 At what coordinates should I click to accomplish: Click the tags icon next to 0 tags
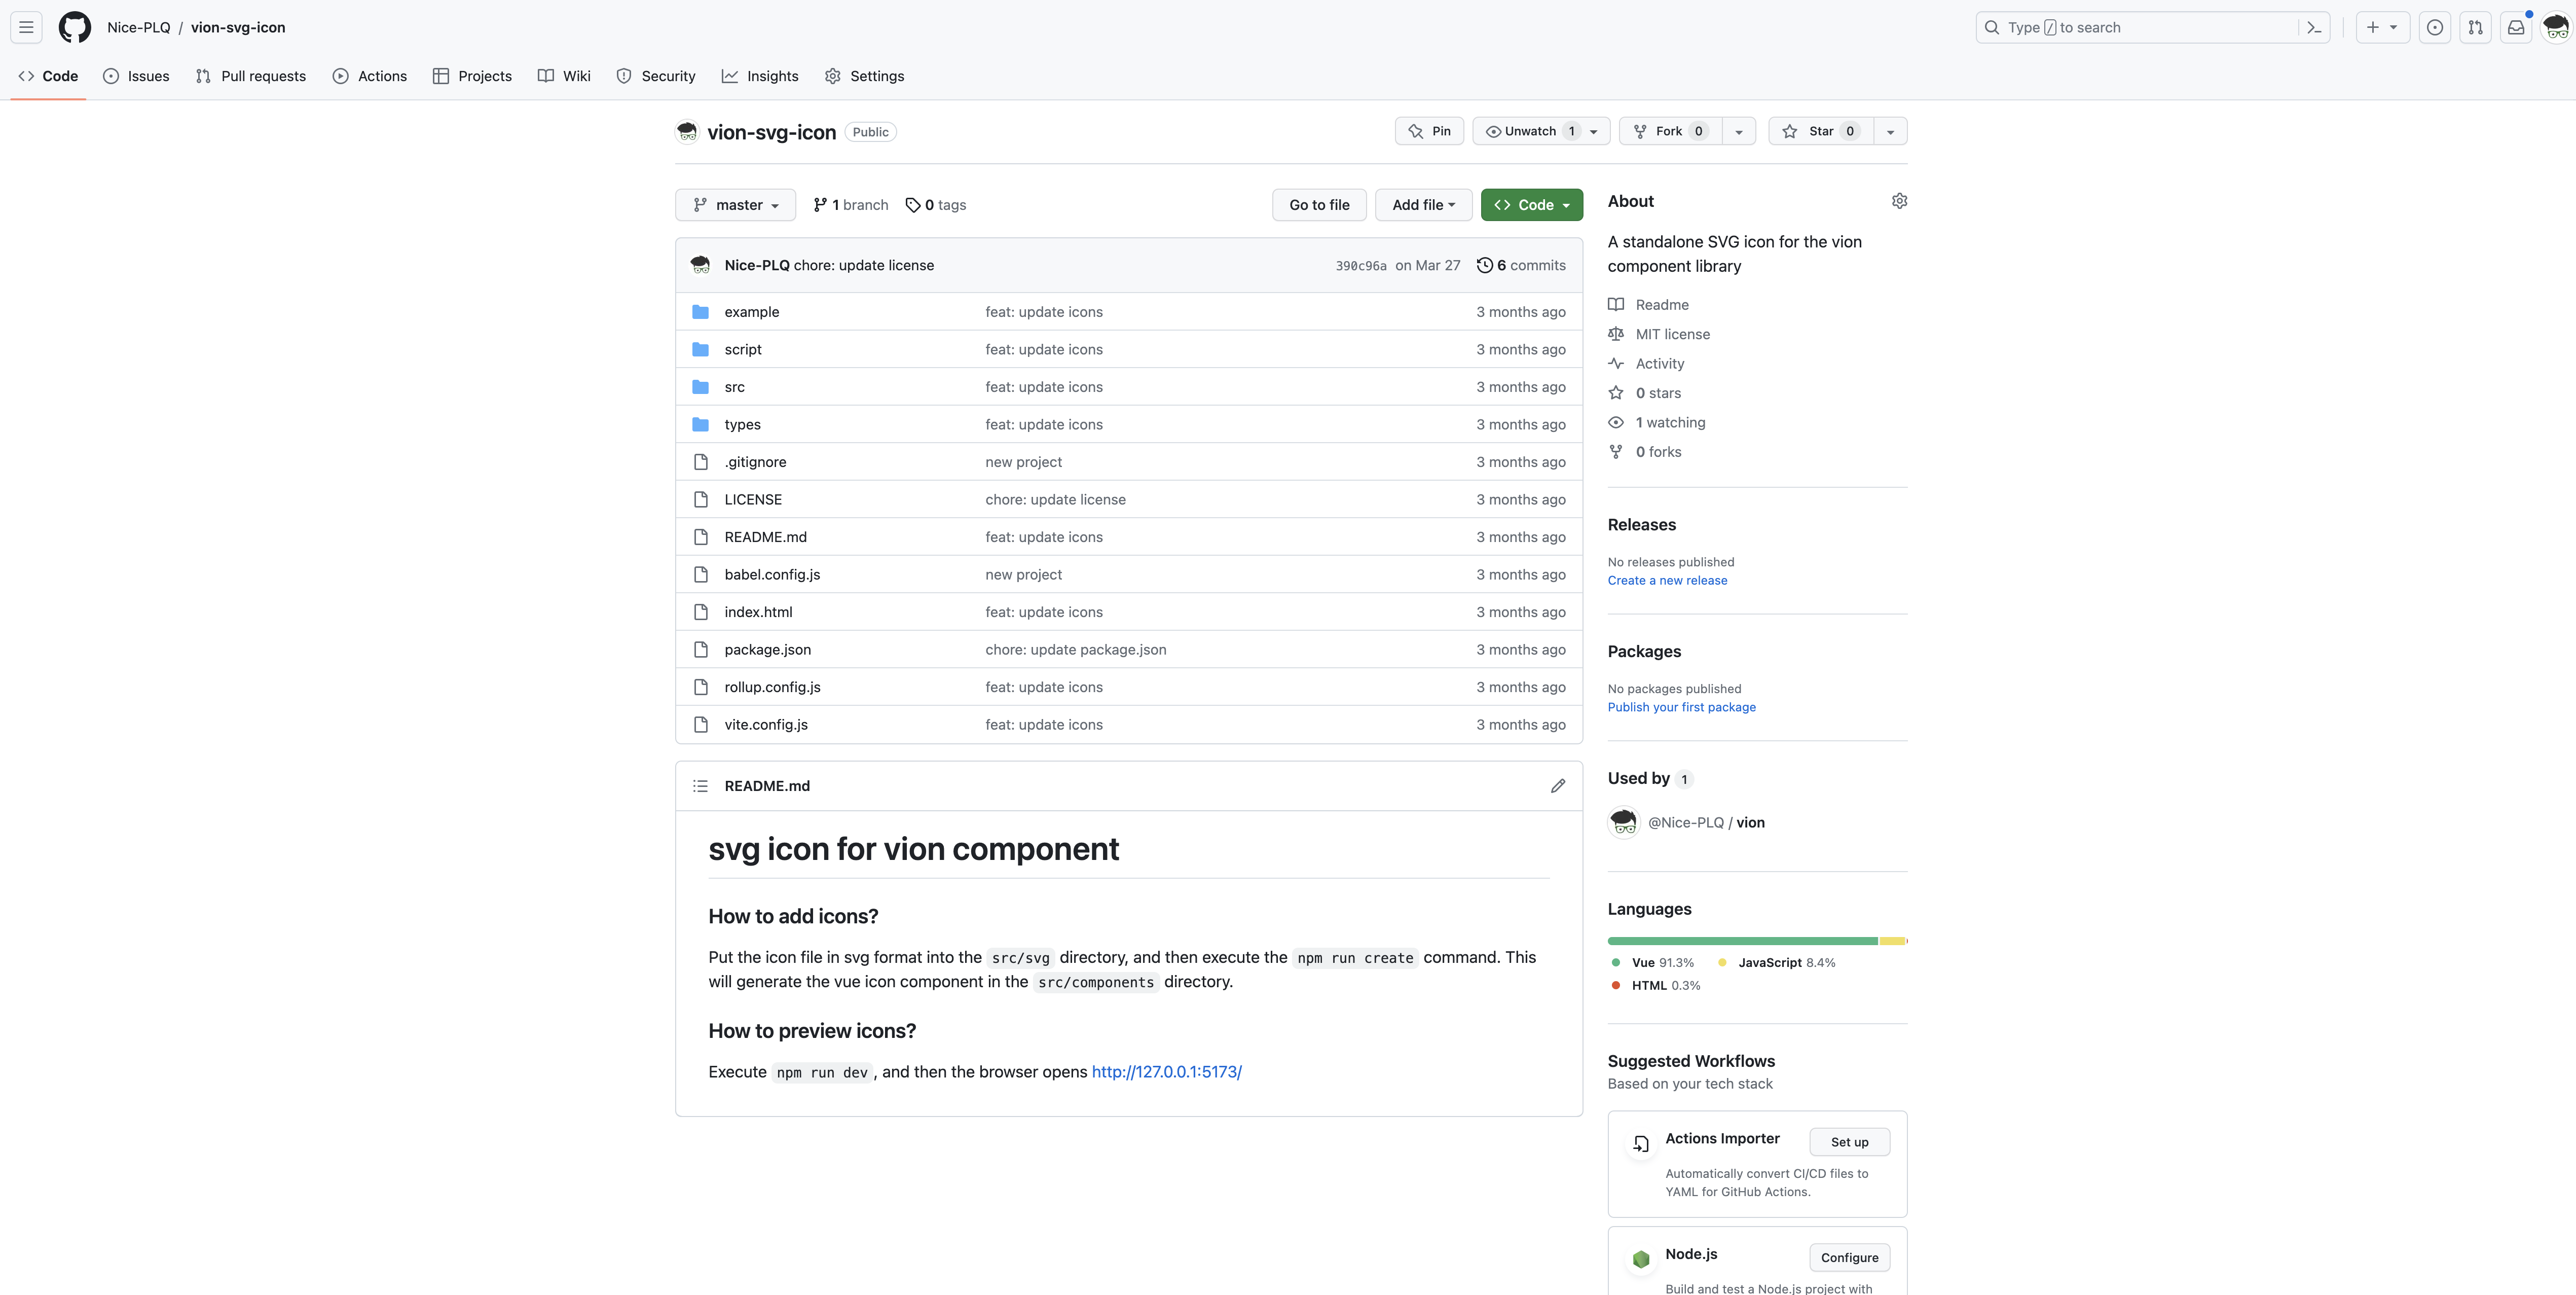[x=912, y=205]
